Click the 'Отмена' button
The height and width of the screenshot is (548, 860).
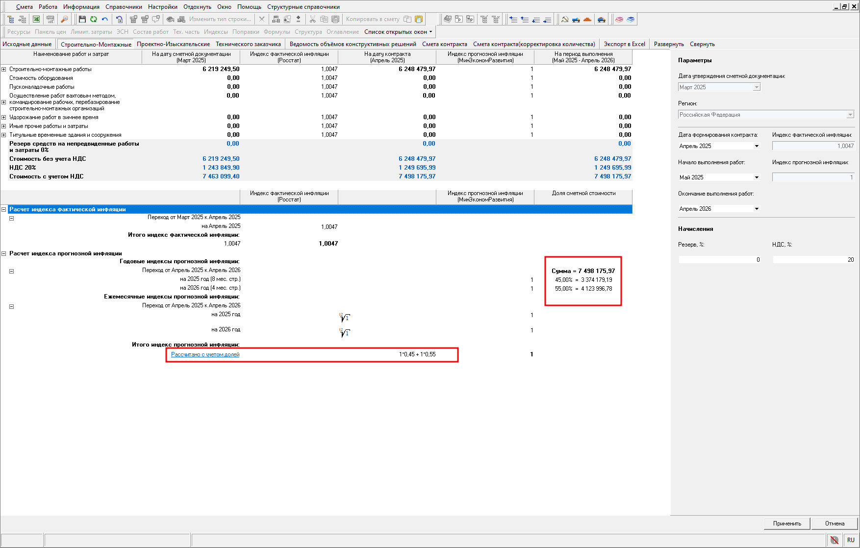point(835,523)
